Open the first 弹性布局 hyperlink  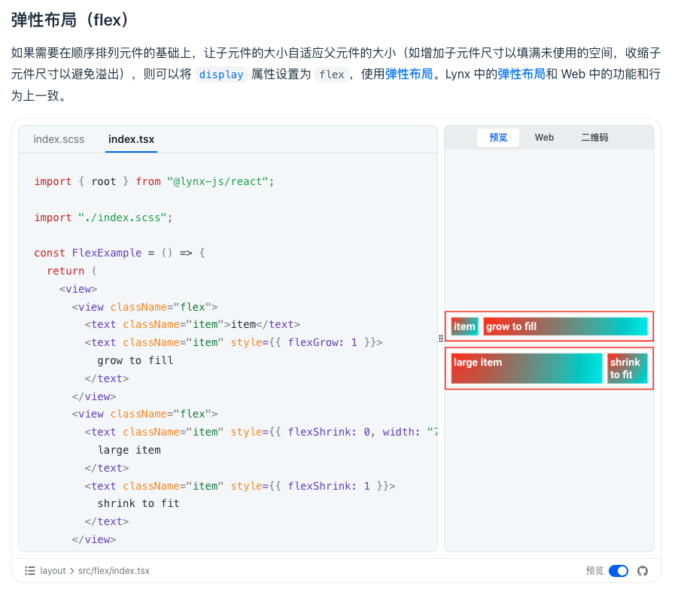point(409,74)
